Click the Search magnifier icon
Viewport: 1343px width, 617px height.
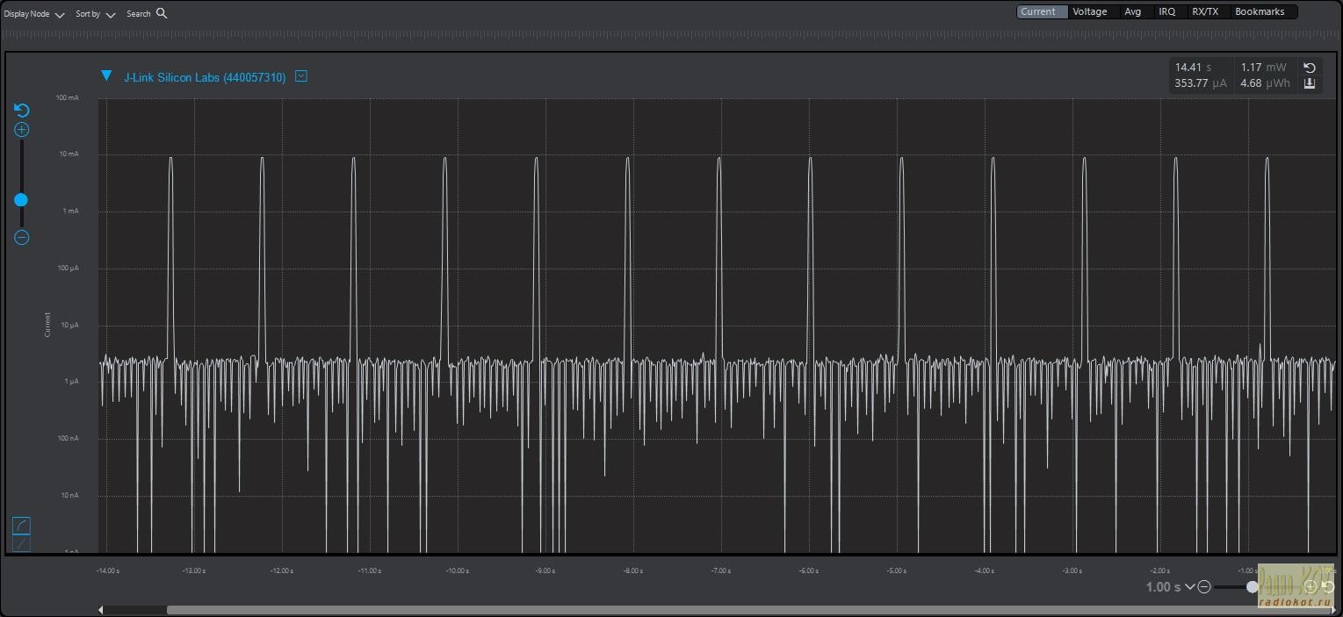tap(162, 13)
